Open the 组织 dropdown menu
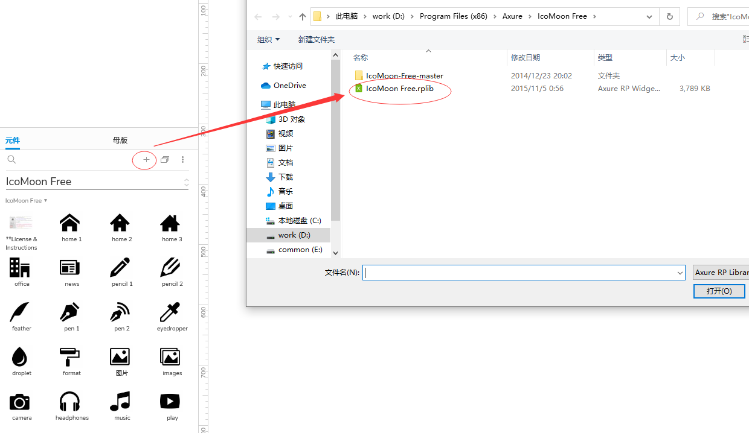The image size is (749, 433). pyautogui.click(x=268, y=39)
